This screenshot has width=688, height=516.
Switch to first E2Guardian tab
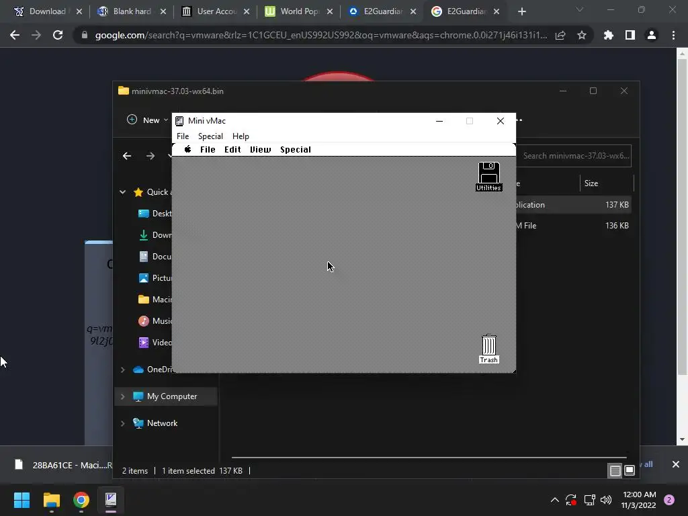pyautogui.click(x=382, y=11)
